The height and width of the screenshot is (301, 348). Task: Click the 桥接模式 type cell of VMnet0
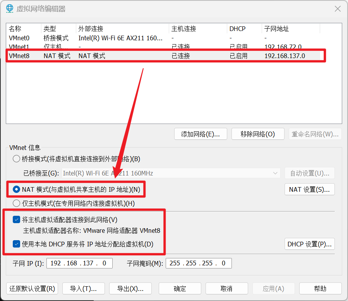56,38
